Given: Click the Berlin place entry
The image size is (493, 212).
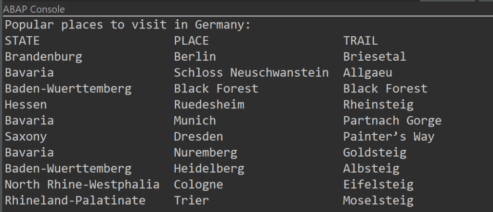Looking at the screenshot, I should click(x=195, y=57).
